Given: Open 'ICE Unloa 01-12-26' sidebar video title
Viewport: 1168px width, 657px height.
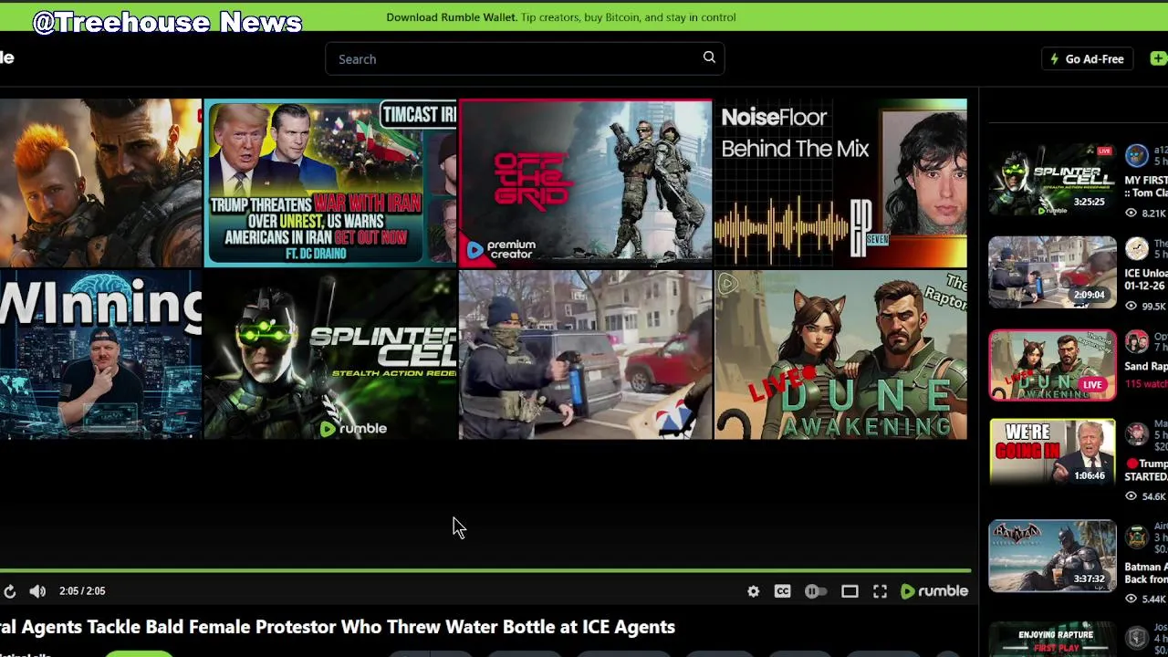Looking at the screenshot, I should (1146, 279).
